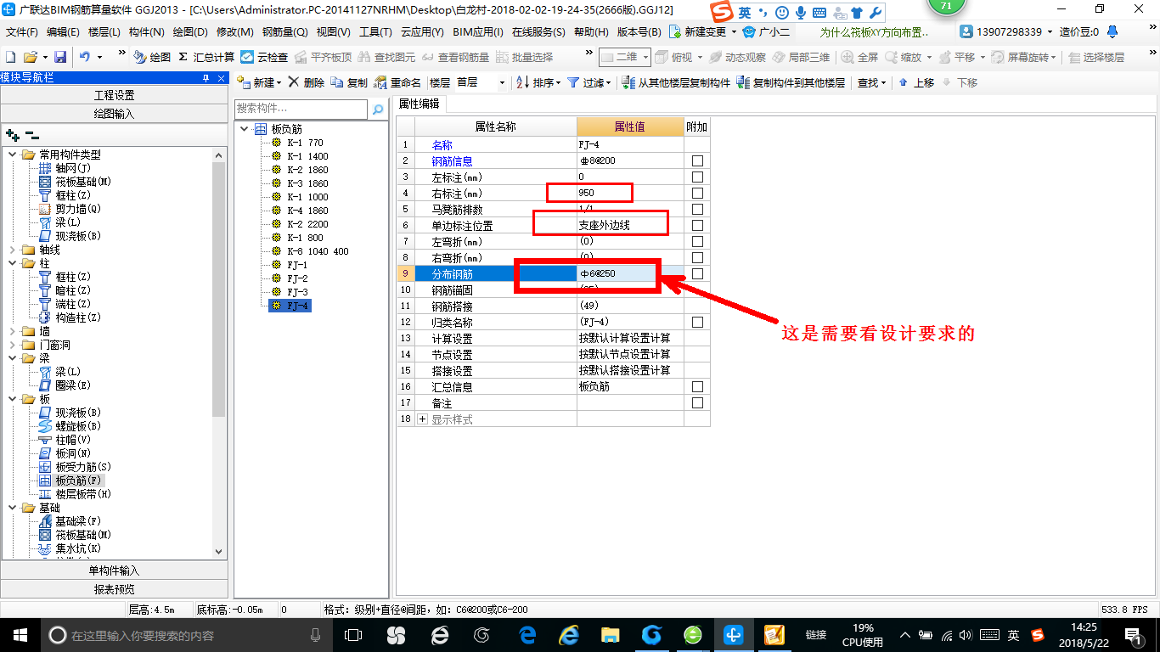Expand the 轴线 tree node
The height and width of the screenshot is (652, 1160).
pos(13,250)
